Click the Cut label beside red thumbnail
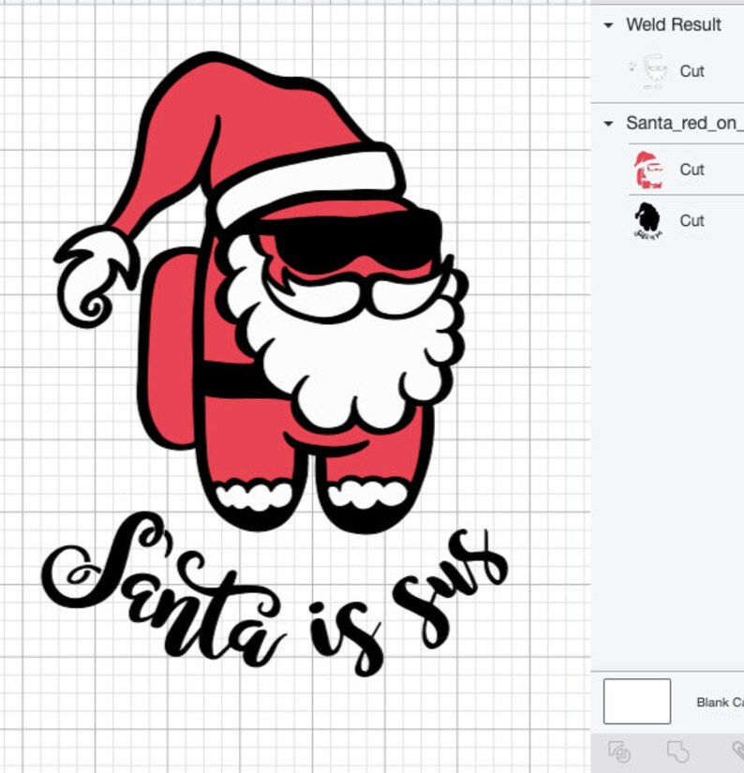 (x=692, y=170)
